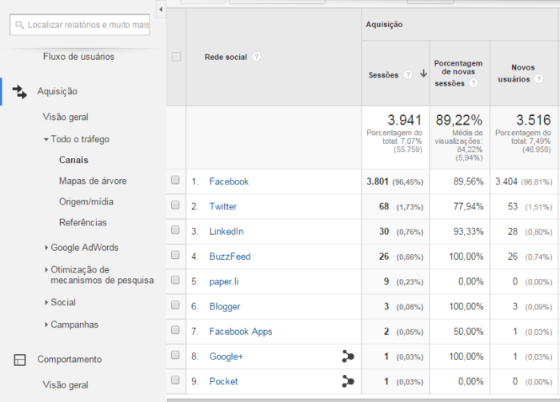The height and width of the screenshot is (402, 560).
Task: Open help icon next to Sessões header
Action: (407, 74)
